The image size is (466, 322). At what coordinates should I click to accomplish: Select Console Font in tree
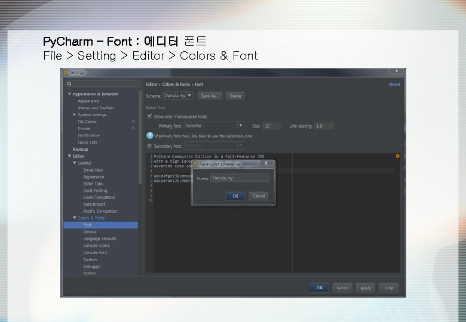95,252
